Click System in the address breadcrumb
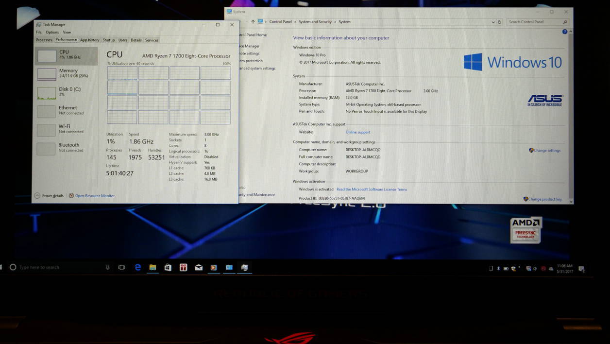This screenshot has height=344, width=610. point(344,22)
